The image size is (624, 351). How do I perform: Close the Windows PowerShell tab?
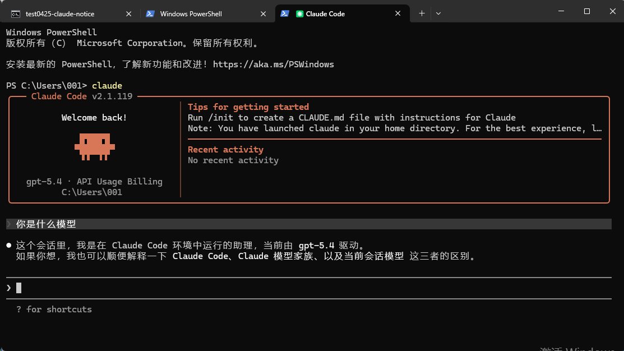pos(263,13)
